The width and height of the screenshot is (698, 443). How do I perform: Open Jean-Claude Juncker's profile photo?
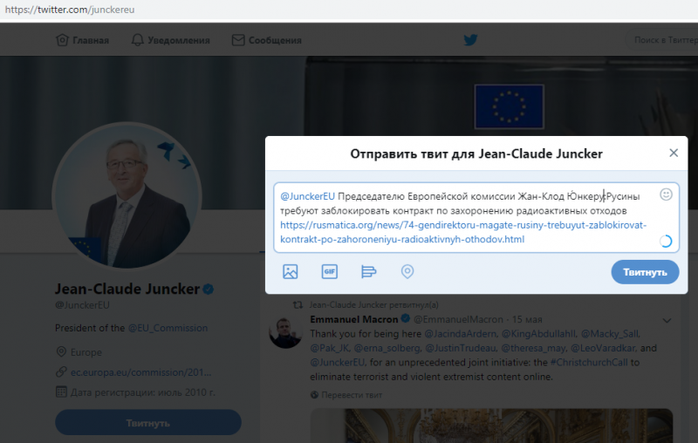tap(127, 195)
